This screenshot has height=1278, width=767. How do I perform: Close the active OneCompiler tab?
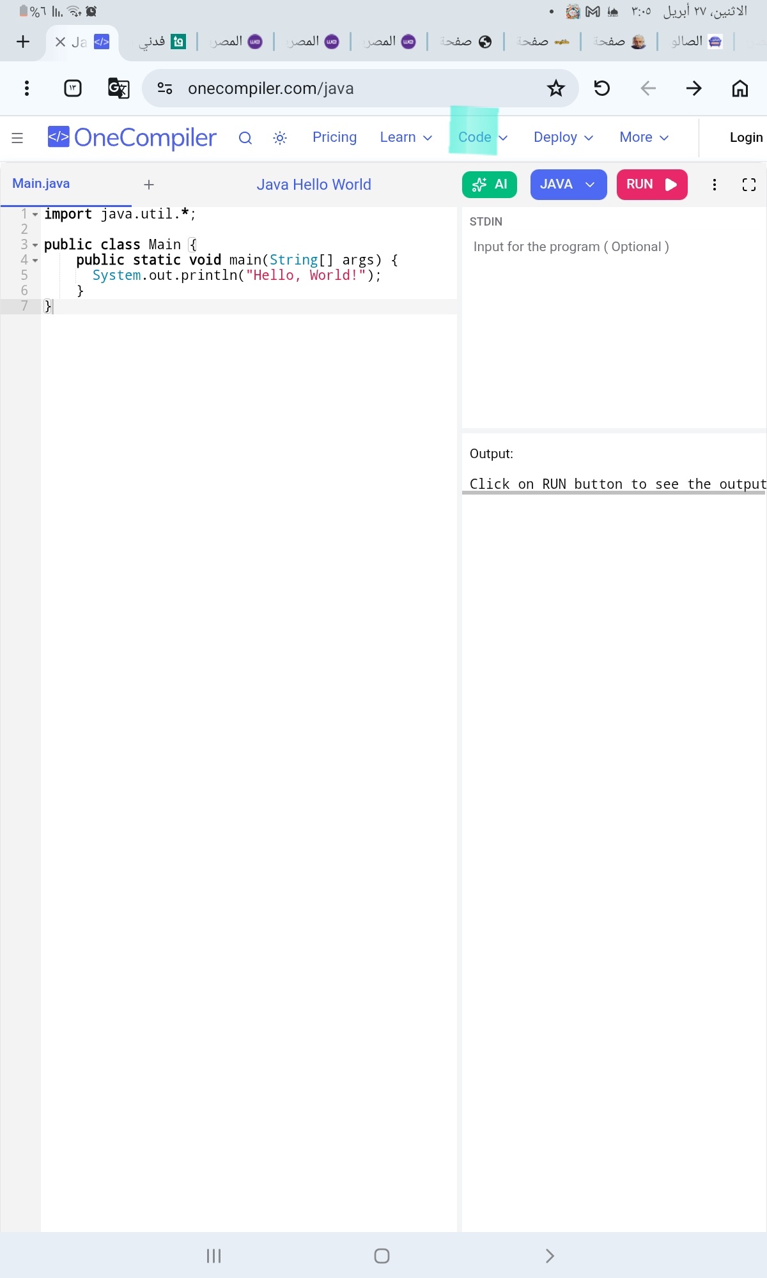(x=60, y=42)
